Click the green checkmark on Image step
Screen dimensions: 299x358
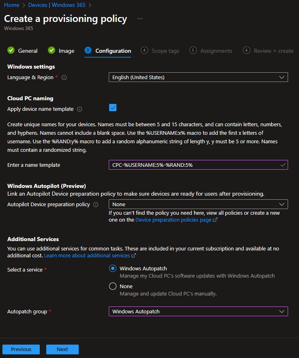(52, 50)
